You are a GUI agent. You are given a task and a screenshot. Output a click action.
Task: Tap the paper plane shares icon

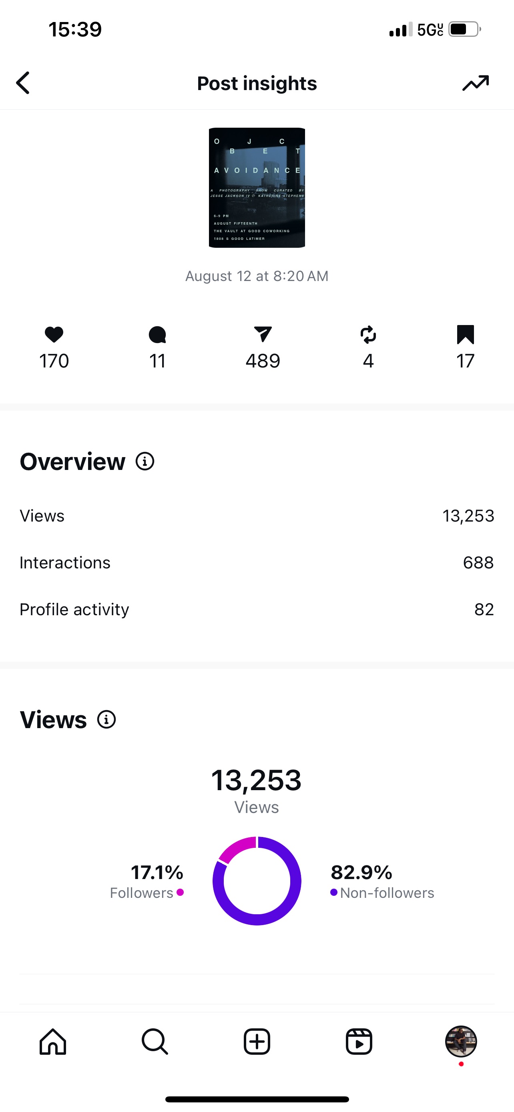pyautogui.click(x=263, y=335)
